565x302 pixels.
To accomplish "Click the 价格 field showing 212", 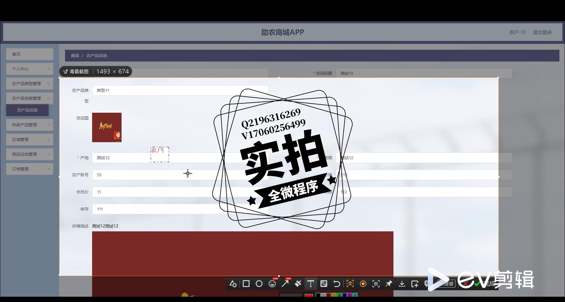I will [424, 175].
